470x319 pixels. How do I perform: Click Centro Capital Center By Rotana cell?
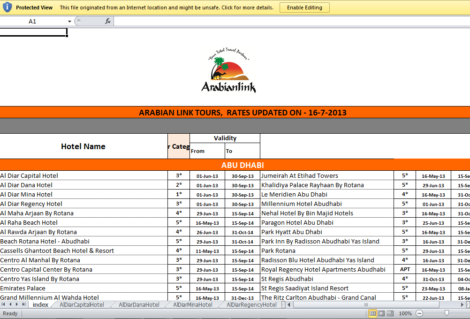[x=83, y=269]
